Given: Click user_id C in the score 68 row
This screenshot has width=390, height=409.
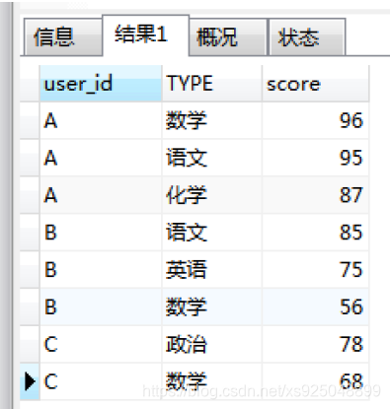Looking at the screenshot, I should pos(101,381).
